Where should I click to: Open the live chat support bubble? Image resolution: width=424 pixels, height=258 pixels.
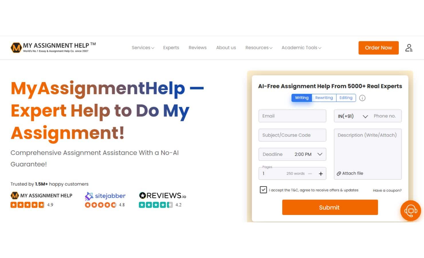point(411,211)
